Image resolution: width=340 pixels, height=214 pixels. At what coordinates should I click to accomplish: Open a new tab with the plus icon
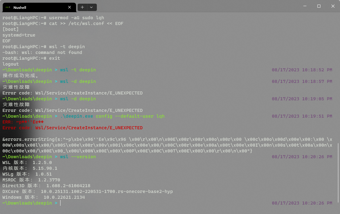pyautogui.click(x=82, y=7)
